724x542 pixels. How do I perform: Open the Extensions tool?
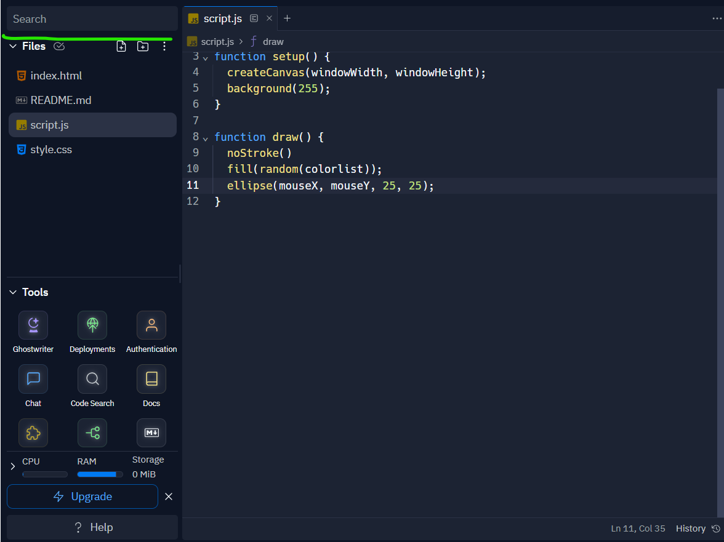pos(33,432)
